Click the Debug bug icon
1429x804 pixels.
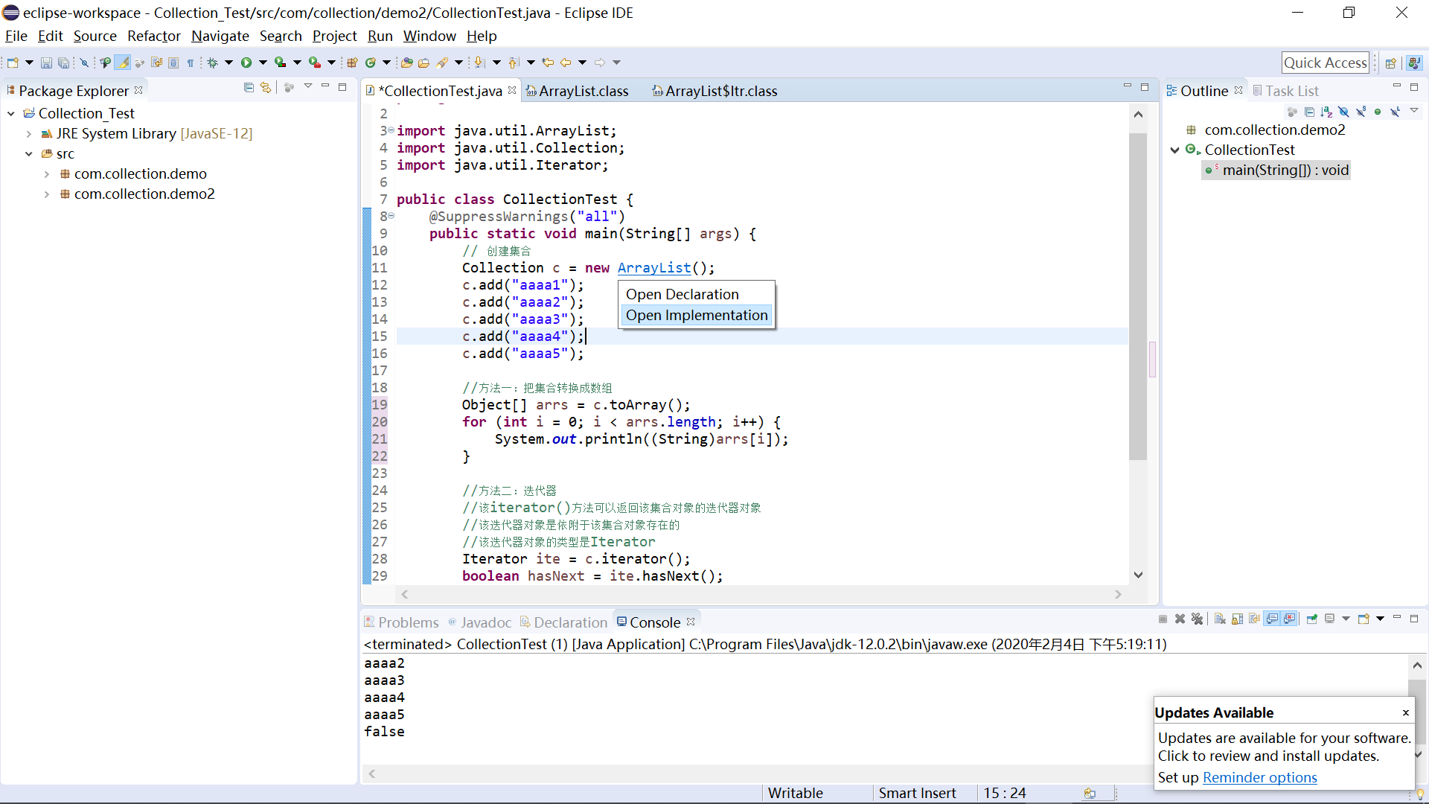coord(213,63)
